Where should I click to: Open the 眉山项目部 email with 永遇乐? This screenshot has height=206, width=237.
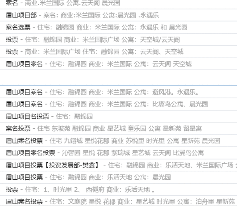(x=119, y=15)
